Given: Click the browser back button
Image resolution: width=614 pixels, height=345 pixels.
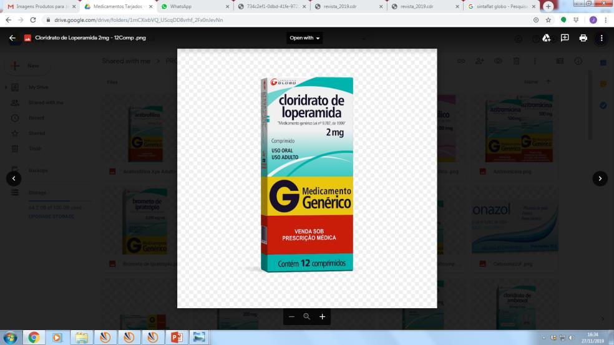Looking at the screenshot, I should coord(9,20).
